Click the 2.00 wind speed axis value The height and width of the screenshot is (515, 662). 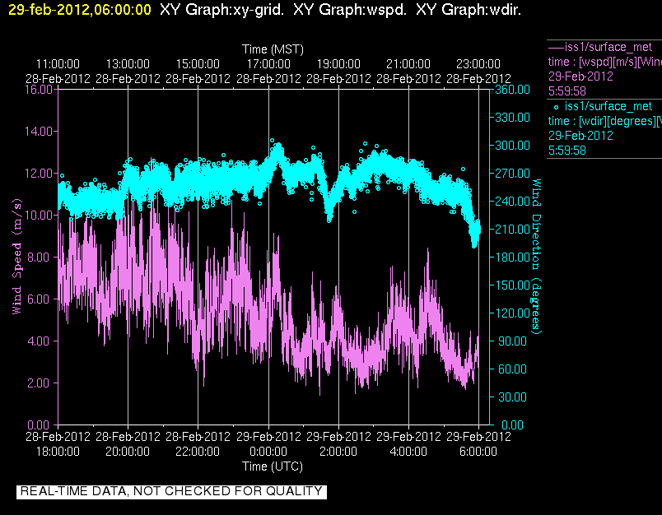point(40,383)
